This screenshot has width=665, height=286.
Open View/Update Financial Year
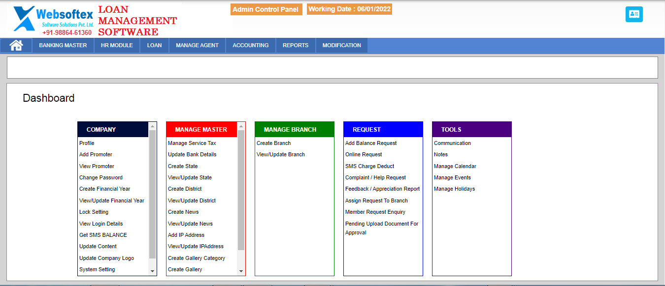pos(112,200)
